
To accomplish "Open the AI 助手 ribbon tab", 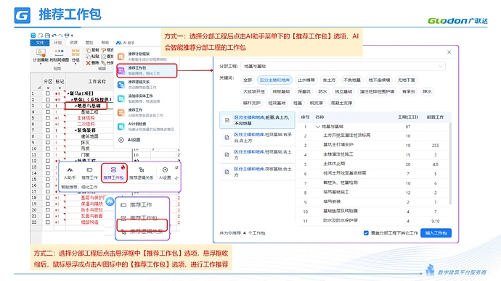I will (x=125, y=43).
